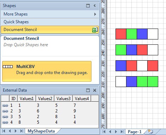
Task: Click the Document Stencil green stencil icon
Action: click(95, 30)
